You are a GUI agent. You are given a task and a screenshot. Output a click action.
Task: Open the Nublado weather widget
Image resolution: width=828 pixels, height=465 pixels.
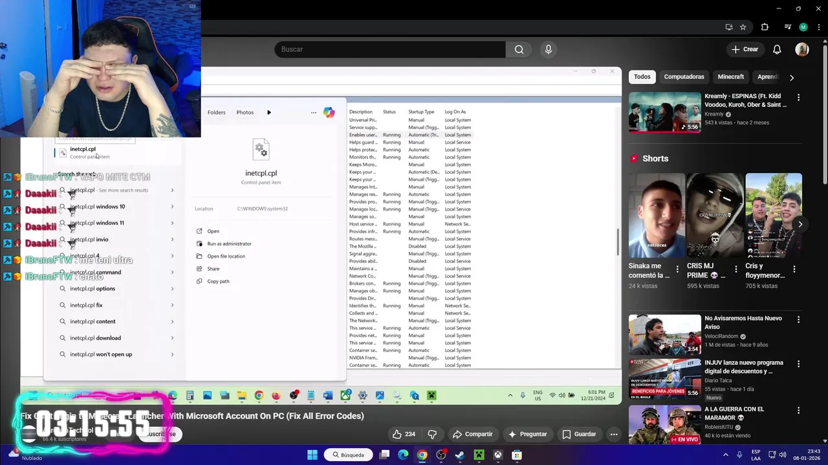26,455
